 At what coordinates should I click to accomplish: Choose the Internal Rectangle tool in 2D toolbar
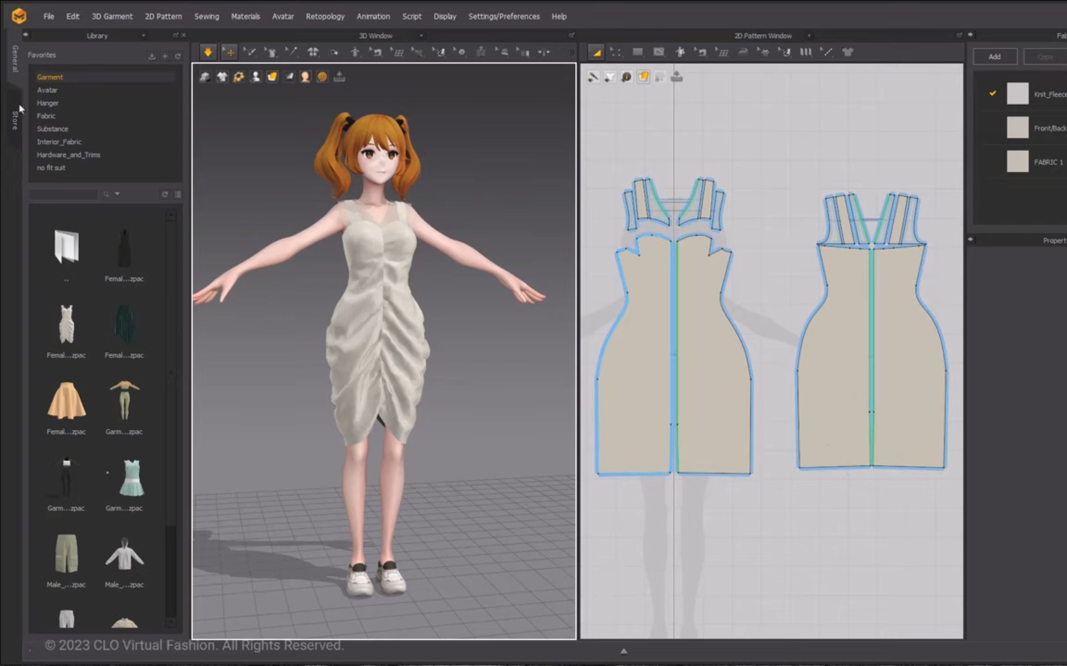pos(659,52)
